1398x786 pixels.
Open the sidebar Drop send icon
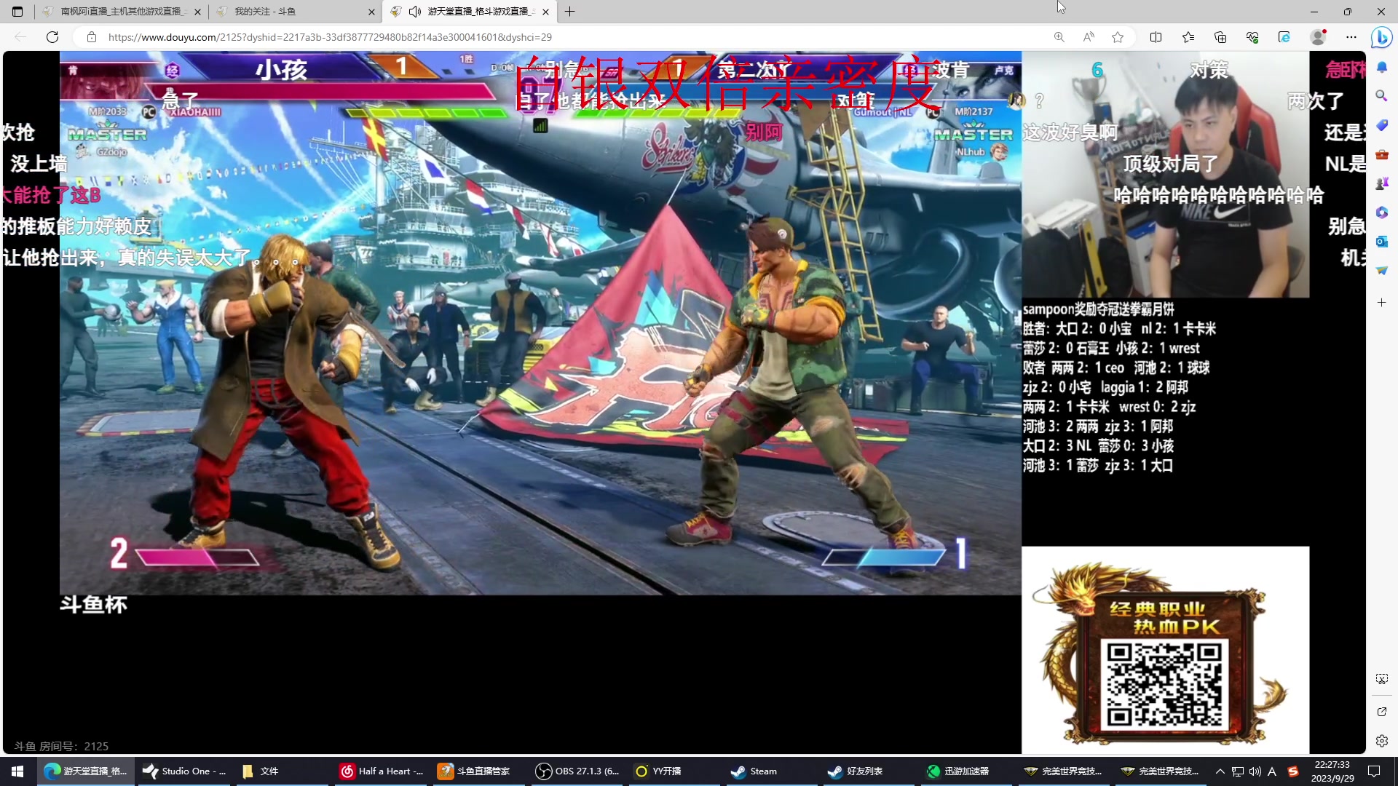[x=1381, y=271]
